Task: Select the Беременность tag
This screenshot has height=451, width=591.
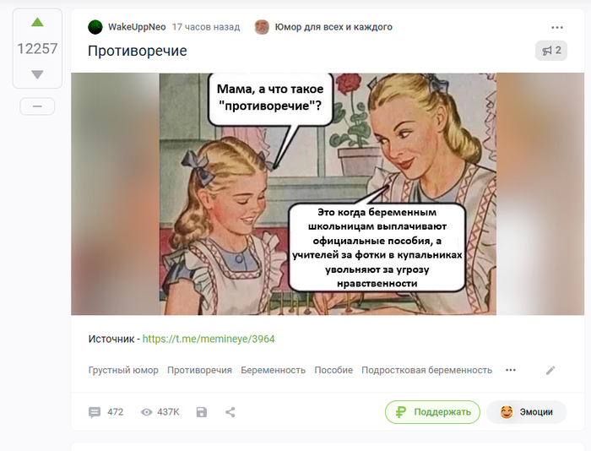Action: [x=274, y=370]
